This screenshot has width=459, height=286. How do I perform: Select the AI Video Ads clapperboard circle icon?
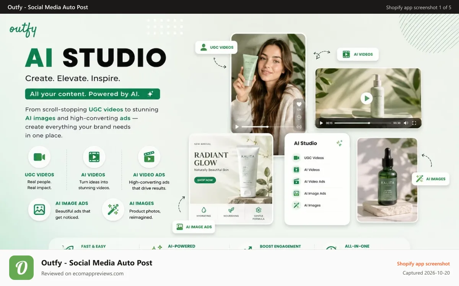click(x=149, y=157)
